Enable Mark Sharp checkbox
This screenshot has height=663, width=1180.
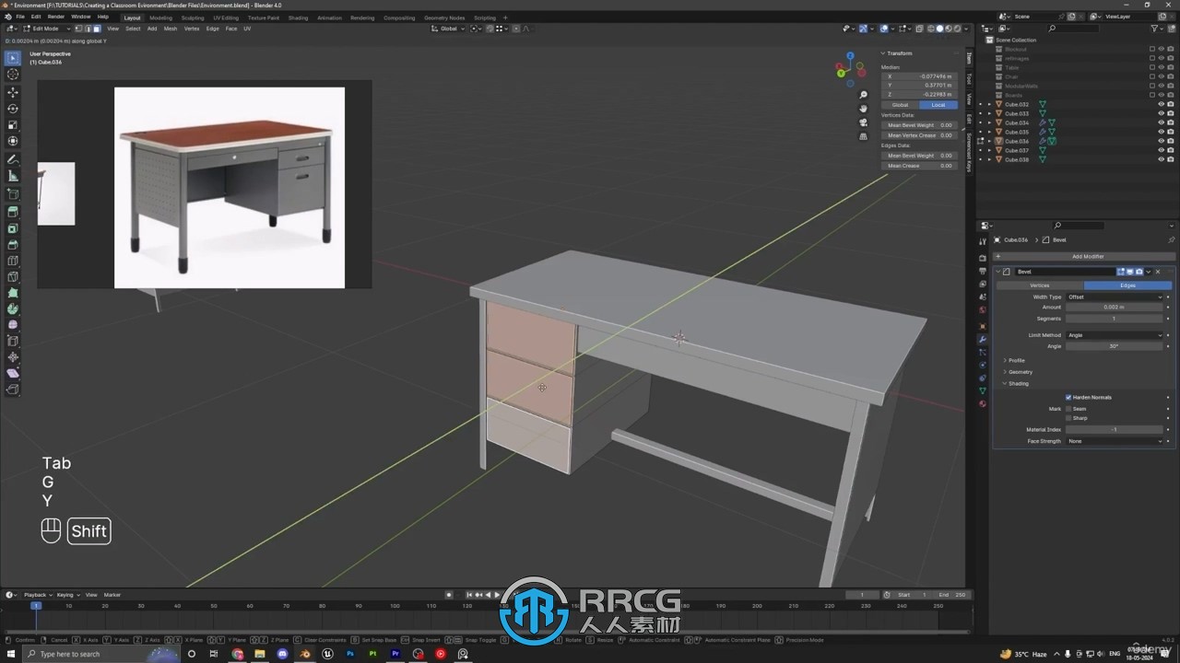[1068, 418]
